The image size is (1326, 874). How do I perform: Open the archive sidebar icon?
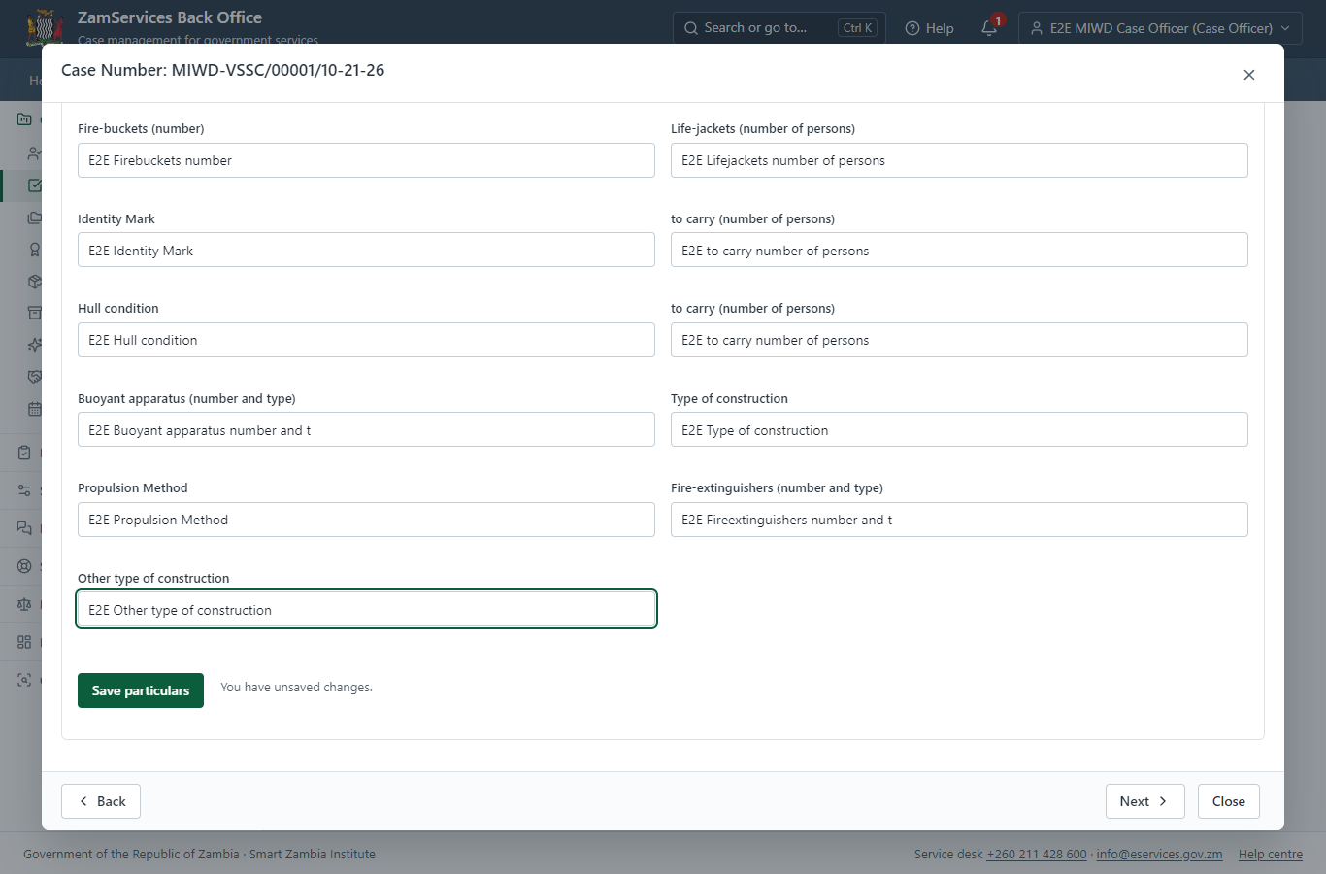click(x=35, y=313)
